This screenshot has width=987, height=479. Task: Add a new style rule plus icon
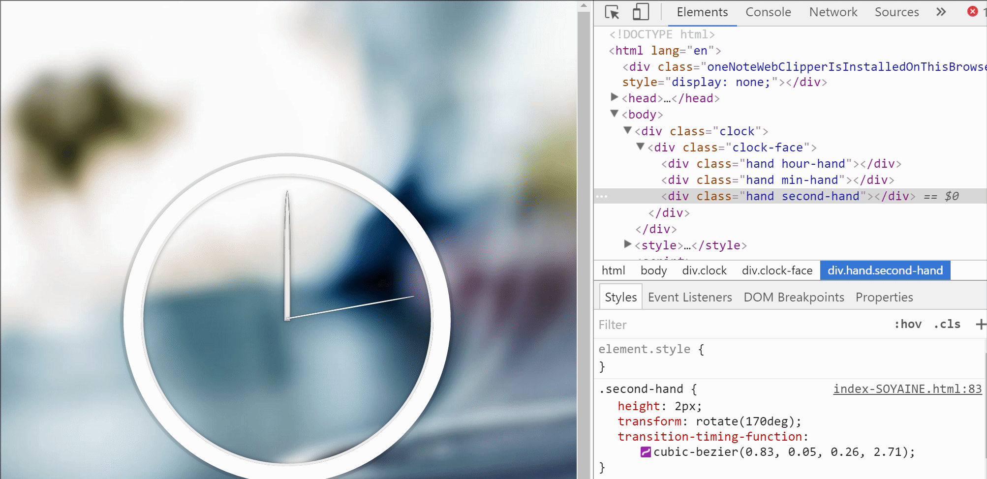pos(981,324)
